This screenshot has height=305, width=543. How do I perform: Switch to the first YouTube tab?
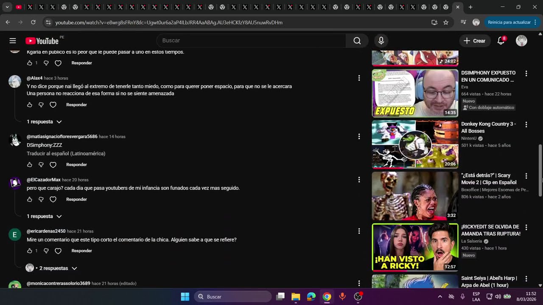pos(19,7)
